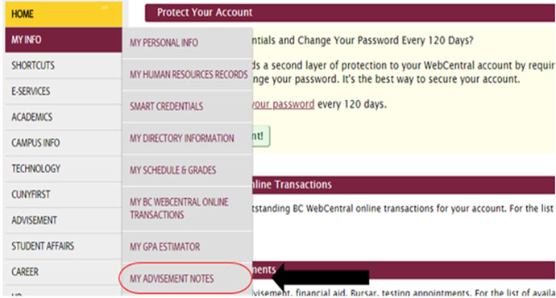
Task: Open MY DIRECTORY INFORMATION
Action: pos(187,139)
